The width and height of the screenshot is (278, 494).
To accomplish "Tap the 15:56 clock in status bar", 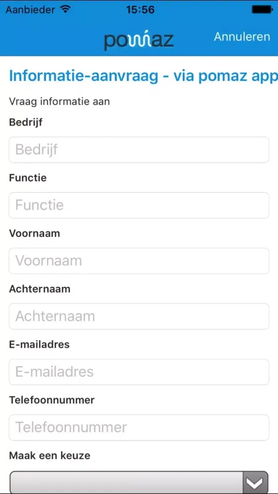I will click(x=140, y=10).
